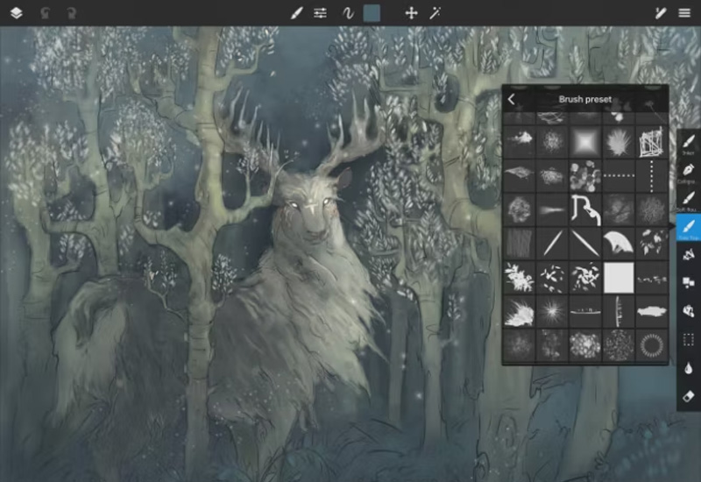Pick the soft glowing square brush preset
The width and height of the screenshot is (701, 482).
(x=585, y=141)
